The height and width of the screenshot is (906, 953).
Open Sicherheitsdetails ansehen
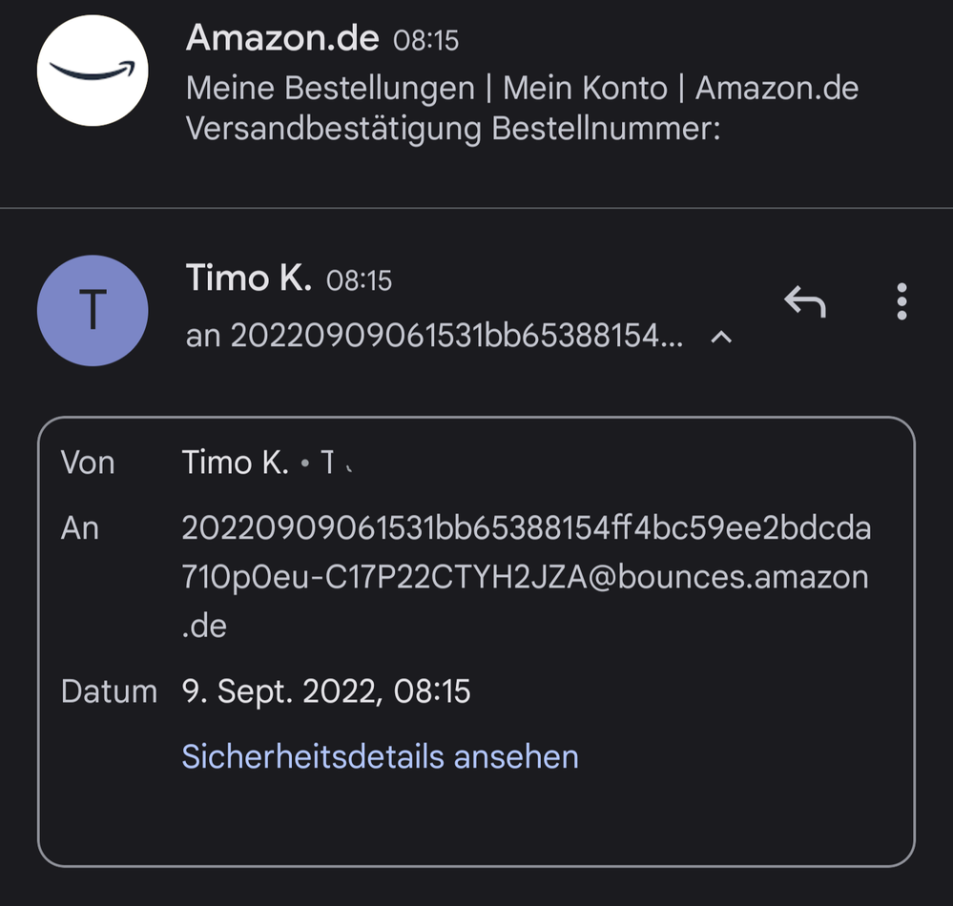click(381, 755)
